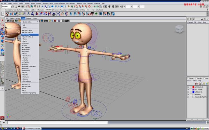Click the MEL command line input field
The width and height of the screenshot is (209, 130).
coord(57,122)
